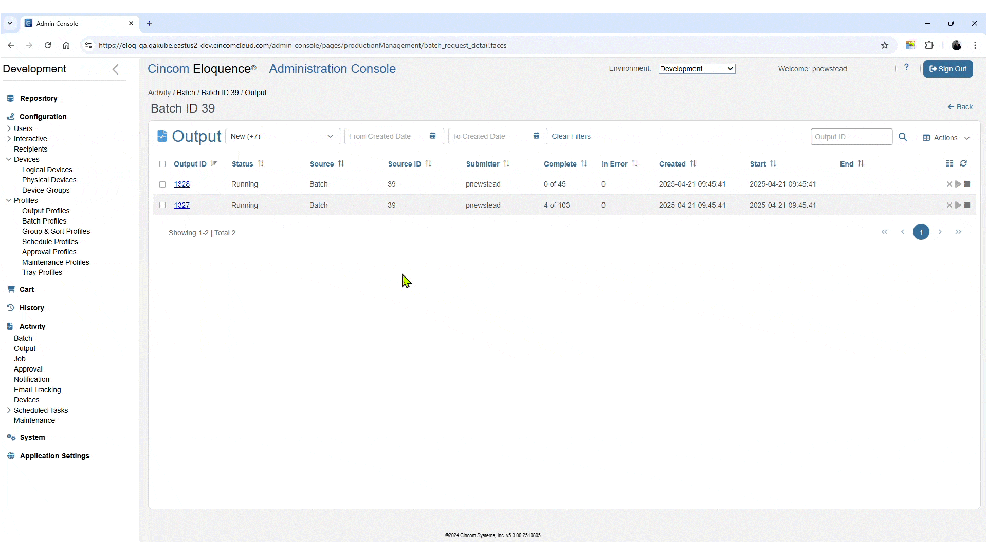Click the Sign Out button
The image size is (987, 555).
(x=948, y=69)
